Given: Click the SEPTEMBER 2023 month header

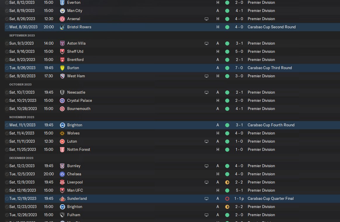Looking at the screenshot, I should pyautogui.click(x=22, y=35).
